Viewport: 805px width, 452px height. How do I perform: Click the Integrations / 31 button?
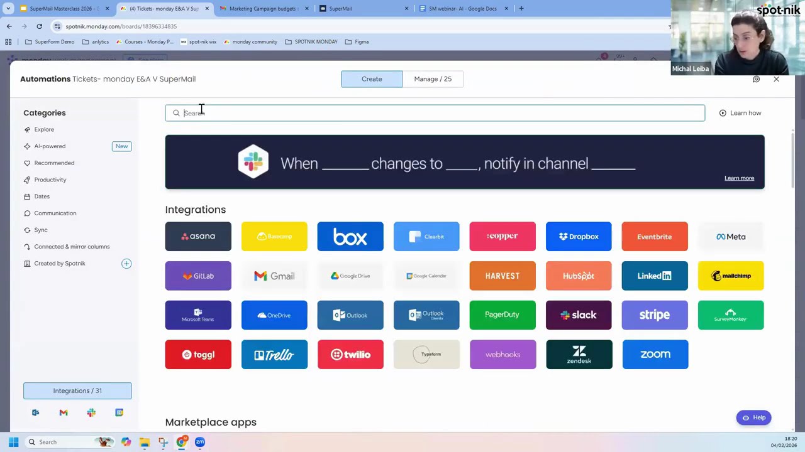tap(77, 390)
